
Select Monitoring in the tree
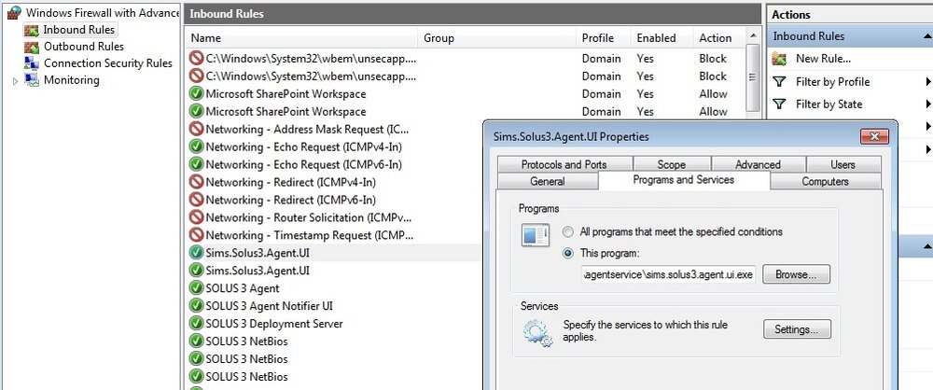[x=72, y=80]
